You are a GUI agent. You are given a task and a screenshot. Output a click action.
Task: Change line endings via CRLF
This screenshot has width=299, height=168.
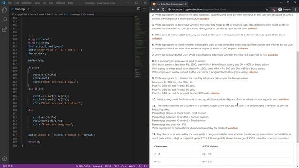click(116, 166)
